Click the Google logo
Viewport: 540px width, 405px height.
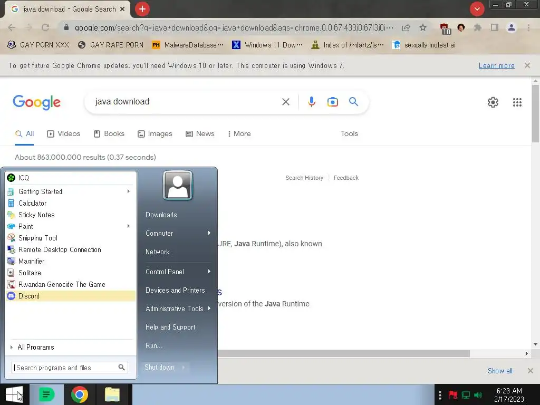tap(37, 102)
